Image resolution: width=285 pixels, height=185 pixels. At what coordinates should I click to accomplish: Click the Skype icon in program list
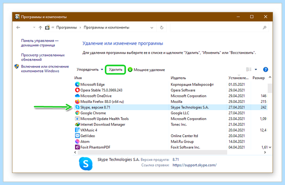77,107
